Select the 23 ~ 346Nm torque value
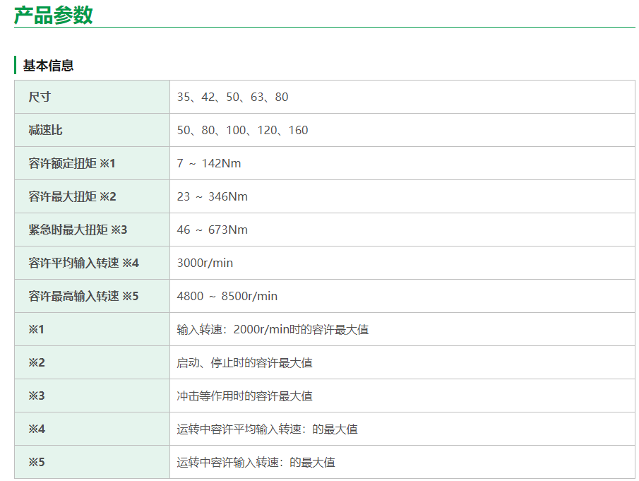Image resolution: width=639 pixels, height=481 pixels. pos(212,196)
